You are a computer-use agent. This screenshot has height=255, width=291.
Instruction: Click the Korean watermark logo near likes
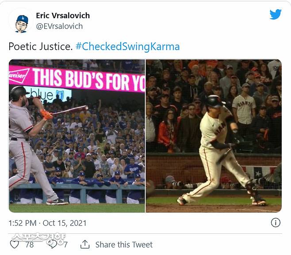click(38, 239)
